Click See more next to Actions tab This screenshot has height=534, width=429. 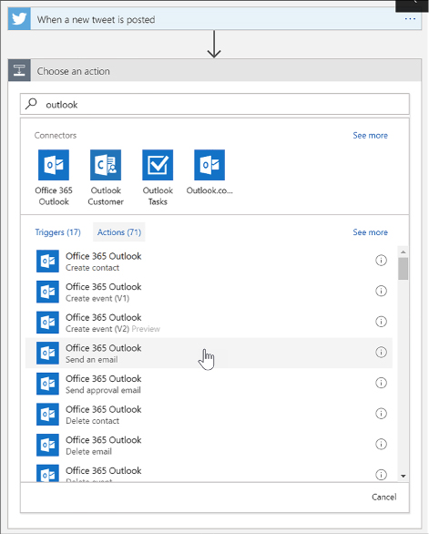(370, 232)
